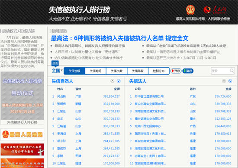The height and width of the screenshot is (168, 238).
Task: Click amount 170,680,616
Action: click(223, 134)
